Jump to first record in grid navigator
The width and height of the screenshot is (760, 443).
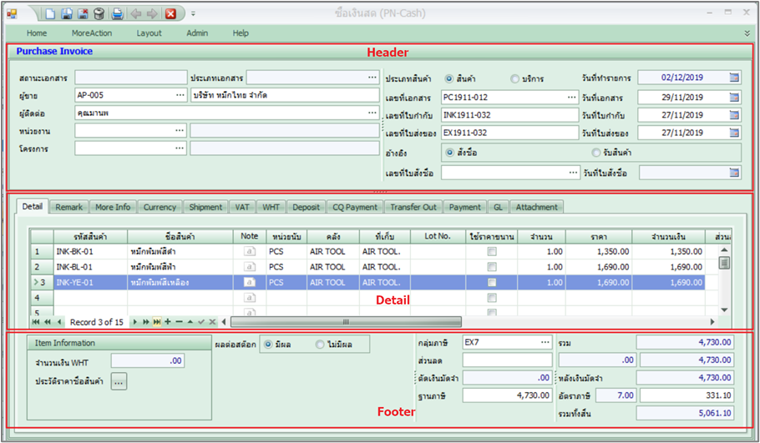36,321
